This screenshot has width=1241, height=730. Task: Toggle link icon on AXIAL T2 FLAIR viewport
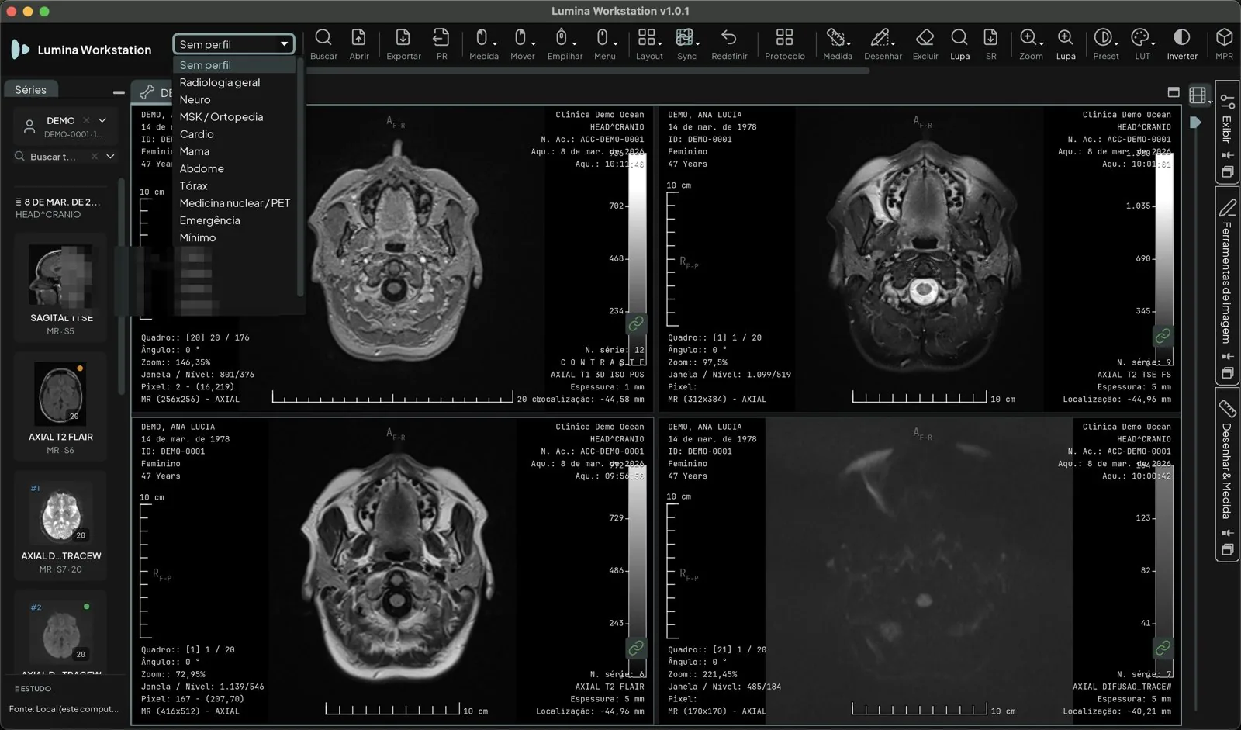pyautogui.click(x=636, y=647)
